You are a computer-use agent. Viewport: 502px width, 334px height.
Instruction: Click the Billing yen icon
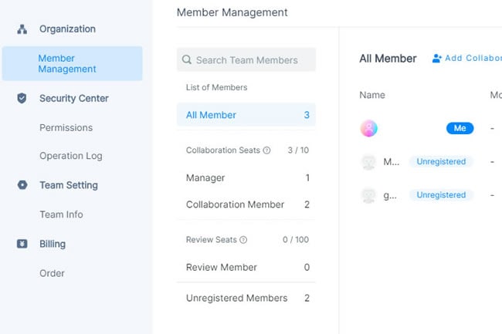(22, 244)
